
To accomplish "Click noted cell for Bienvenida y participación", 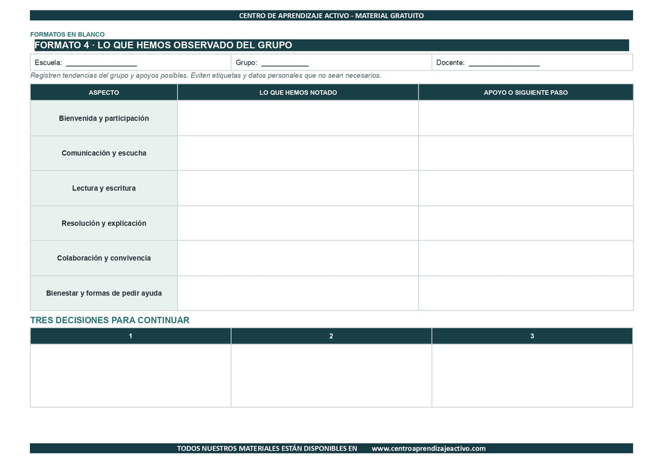I will click(x=298, y=118).
